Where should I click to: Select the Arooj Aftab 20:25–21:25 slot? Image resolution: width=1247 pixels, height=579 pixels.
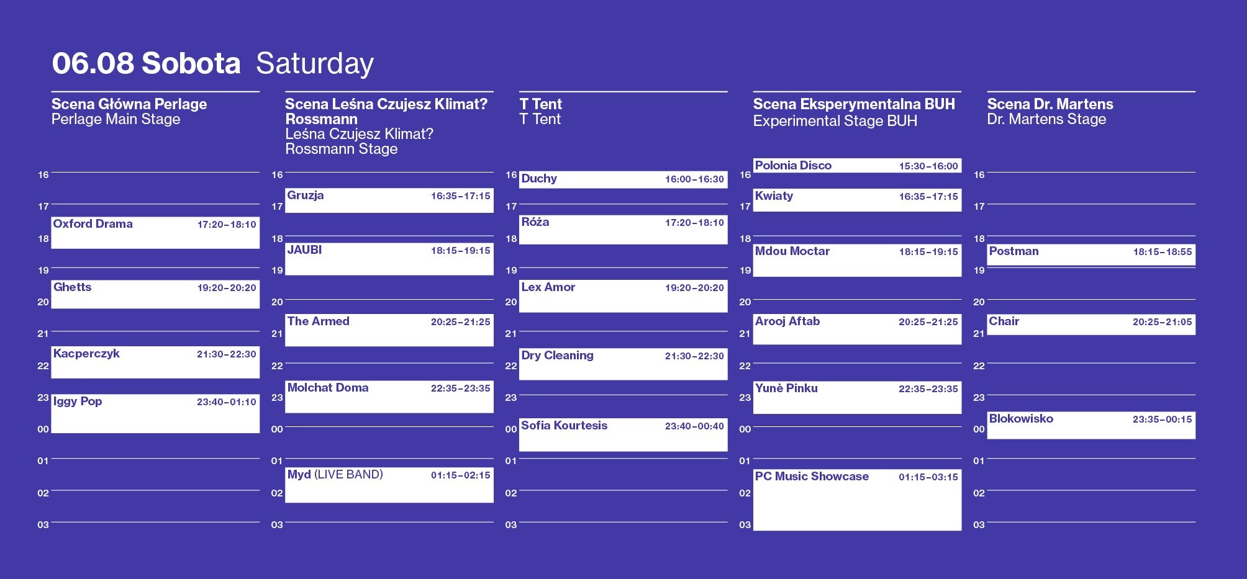(x=858, y=330)
